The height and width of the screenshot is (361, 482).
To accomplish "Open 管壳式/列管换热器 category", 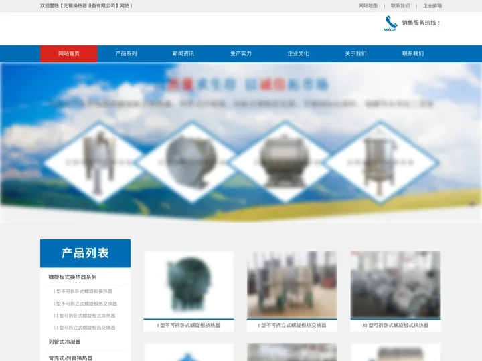I will (70, 358).
